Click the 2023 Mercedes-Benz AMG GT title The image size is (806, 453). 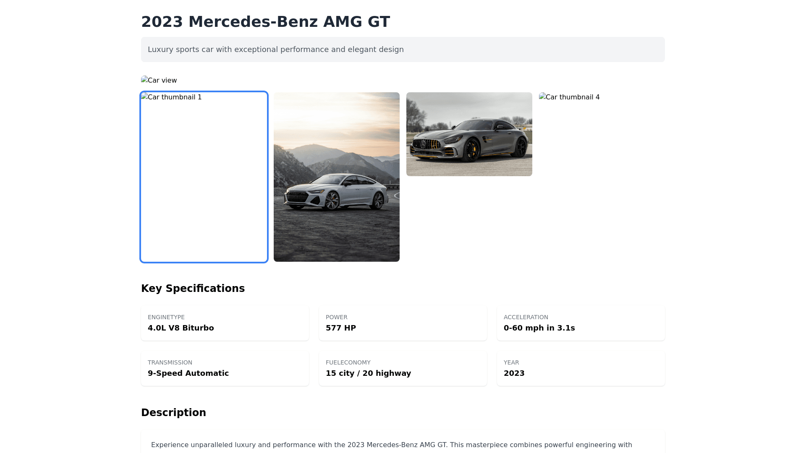265,22
